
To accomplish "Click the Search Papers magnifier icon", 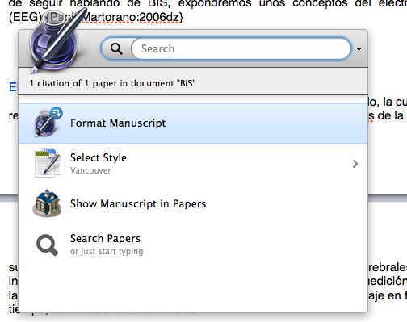I will pos(47,245).
